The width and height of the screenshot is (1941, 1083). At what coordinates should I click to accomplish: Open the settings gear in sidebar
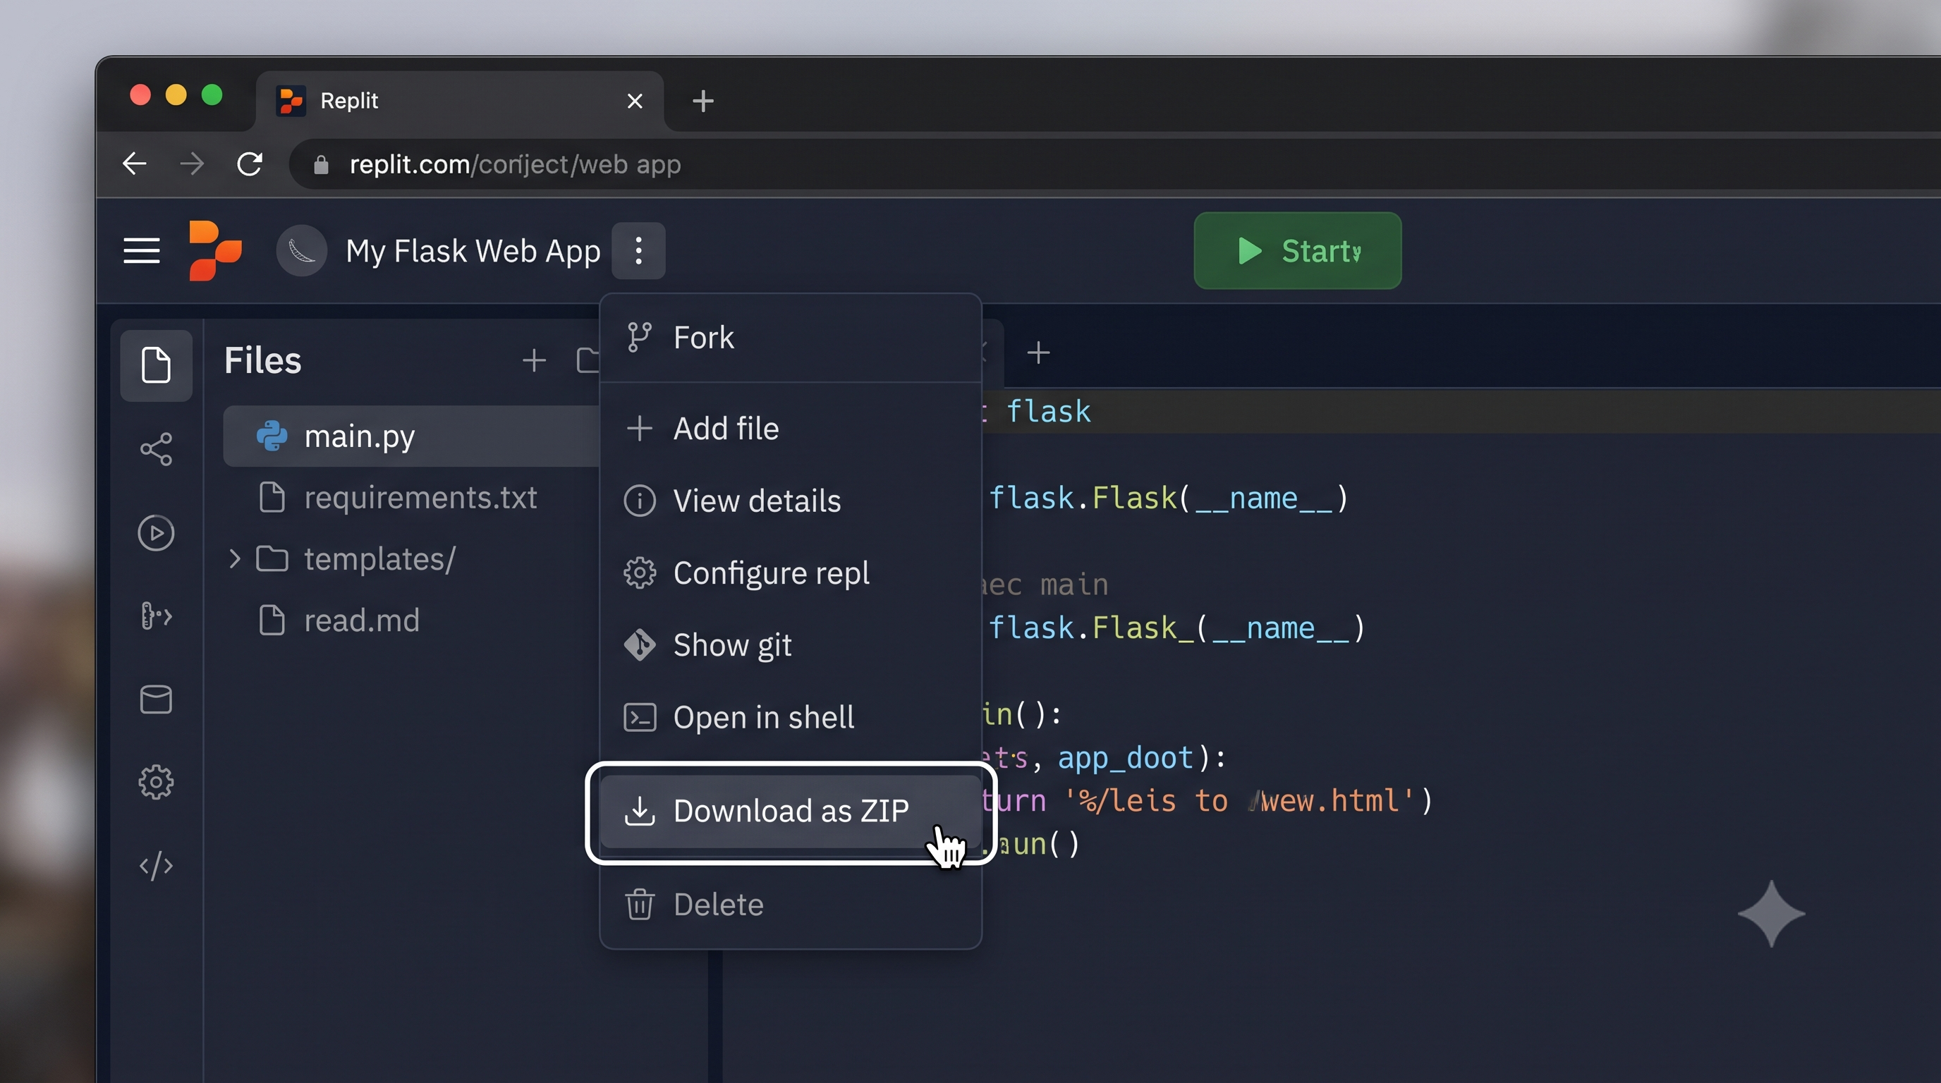point(156,783)
